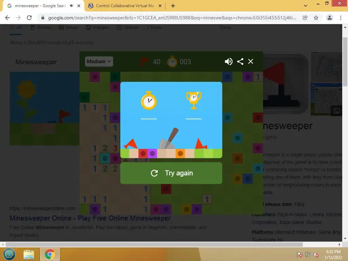Open the search Tools option

(225, 28)
